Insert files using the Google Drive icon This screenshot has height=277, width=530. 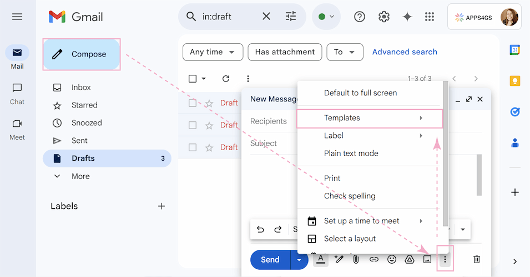[x=410, y=259]
